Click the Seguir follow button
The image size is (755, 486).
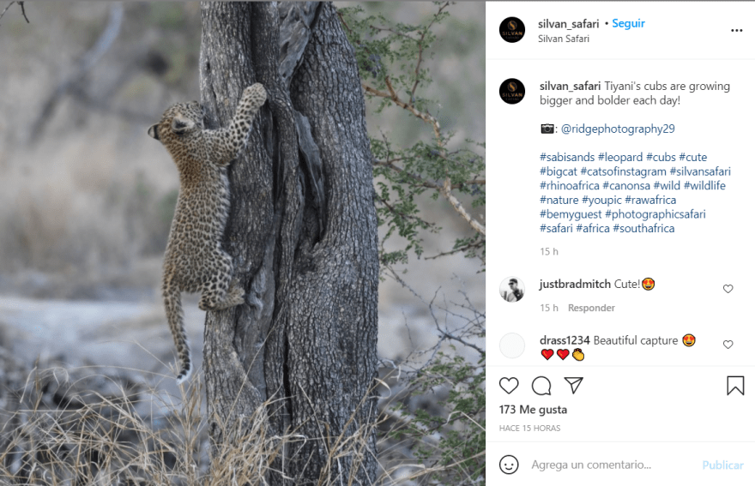[628, 23]
